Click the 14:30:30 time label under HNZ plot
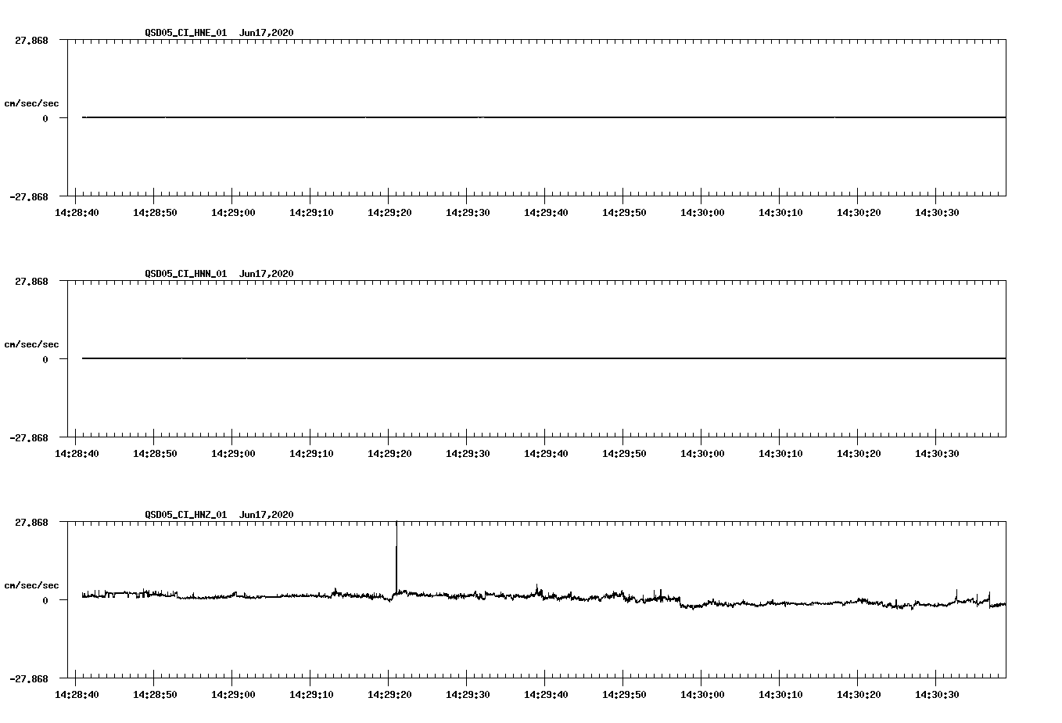Image resolution: width=1062 pixels, height=723 pixels. click(937, 695)
